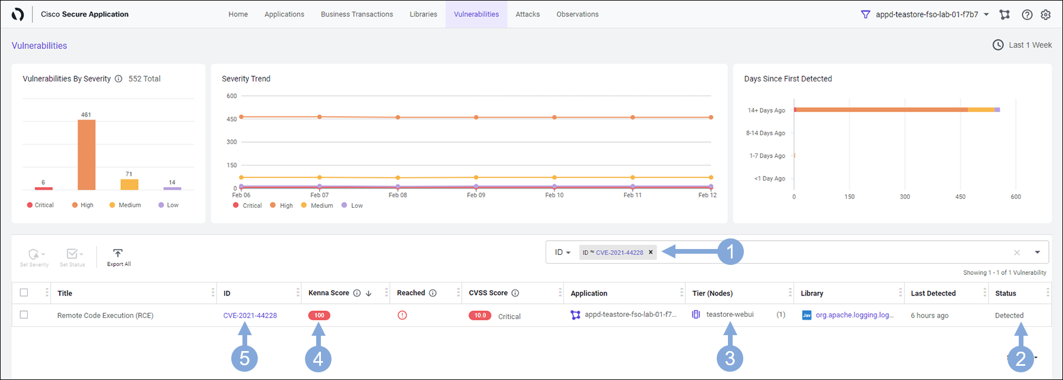Remove the CVE-2021-44228 ID filter chip
Image resolution: width=1063 pixels, height=380 pixels.
(x=651, y=253)
